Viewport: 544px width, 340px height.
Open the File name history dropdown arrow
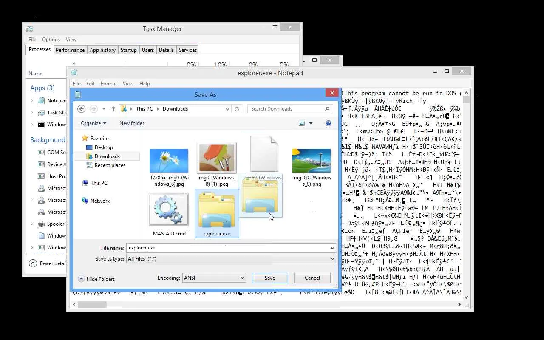[332, 248]
